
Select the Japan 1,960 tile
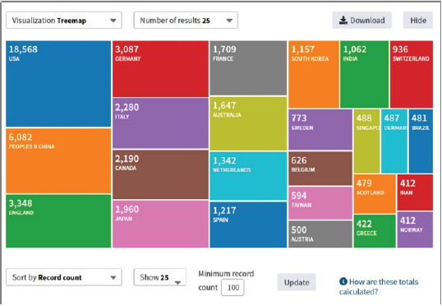coord(160,224)
